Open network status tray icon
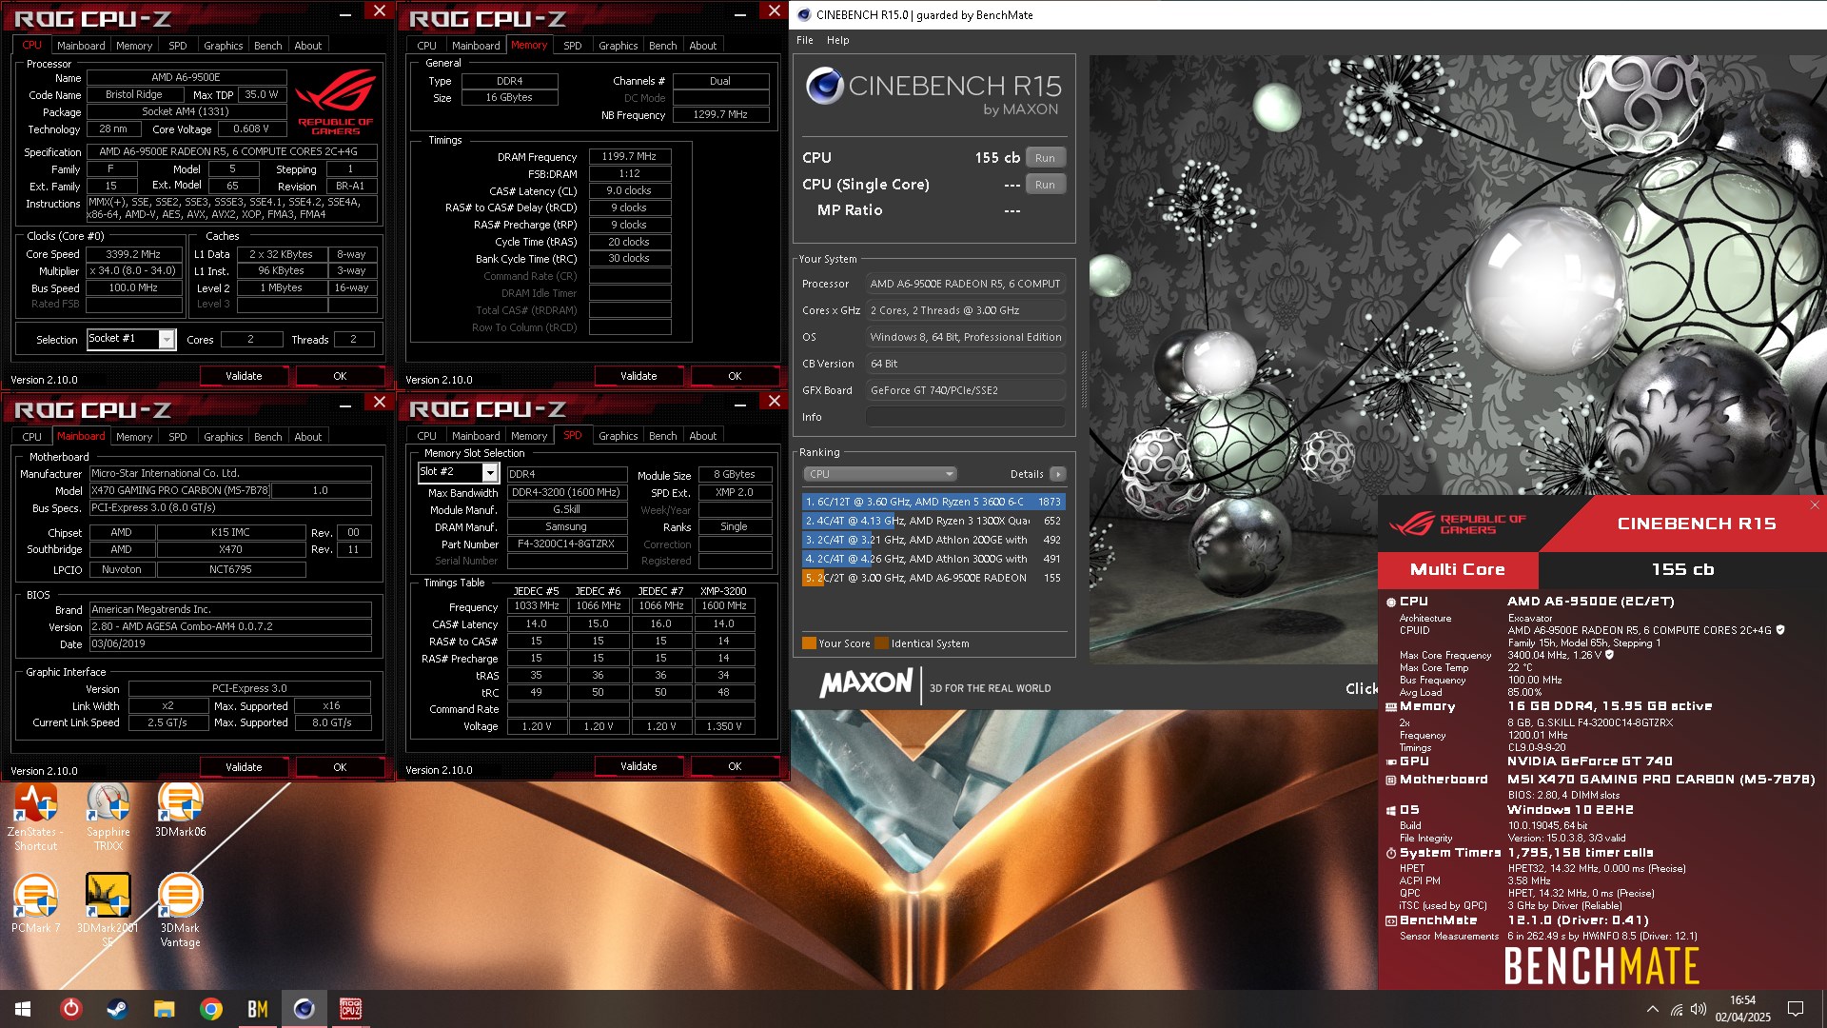Viewport: 1827px width, 1028px height. pos(1676,1009)
